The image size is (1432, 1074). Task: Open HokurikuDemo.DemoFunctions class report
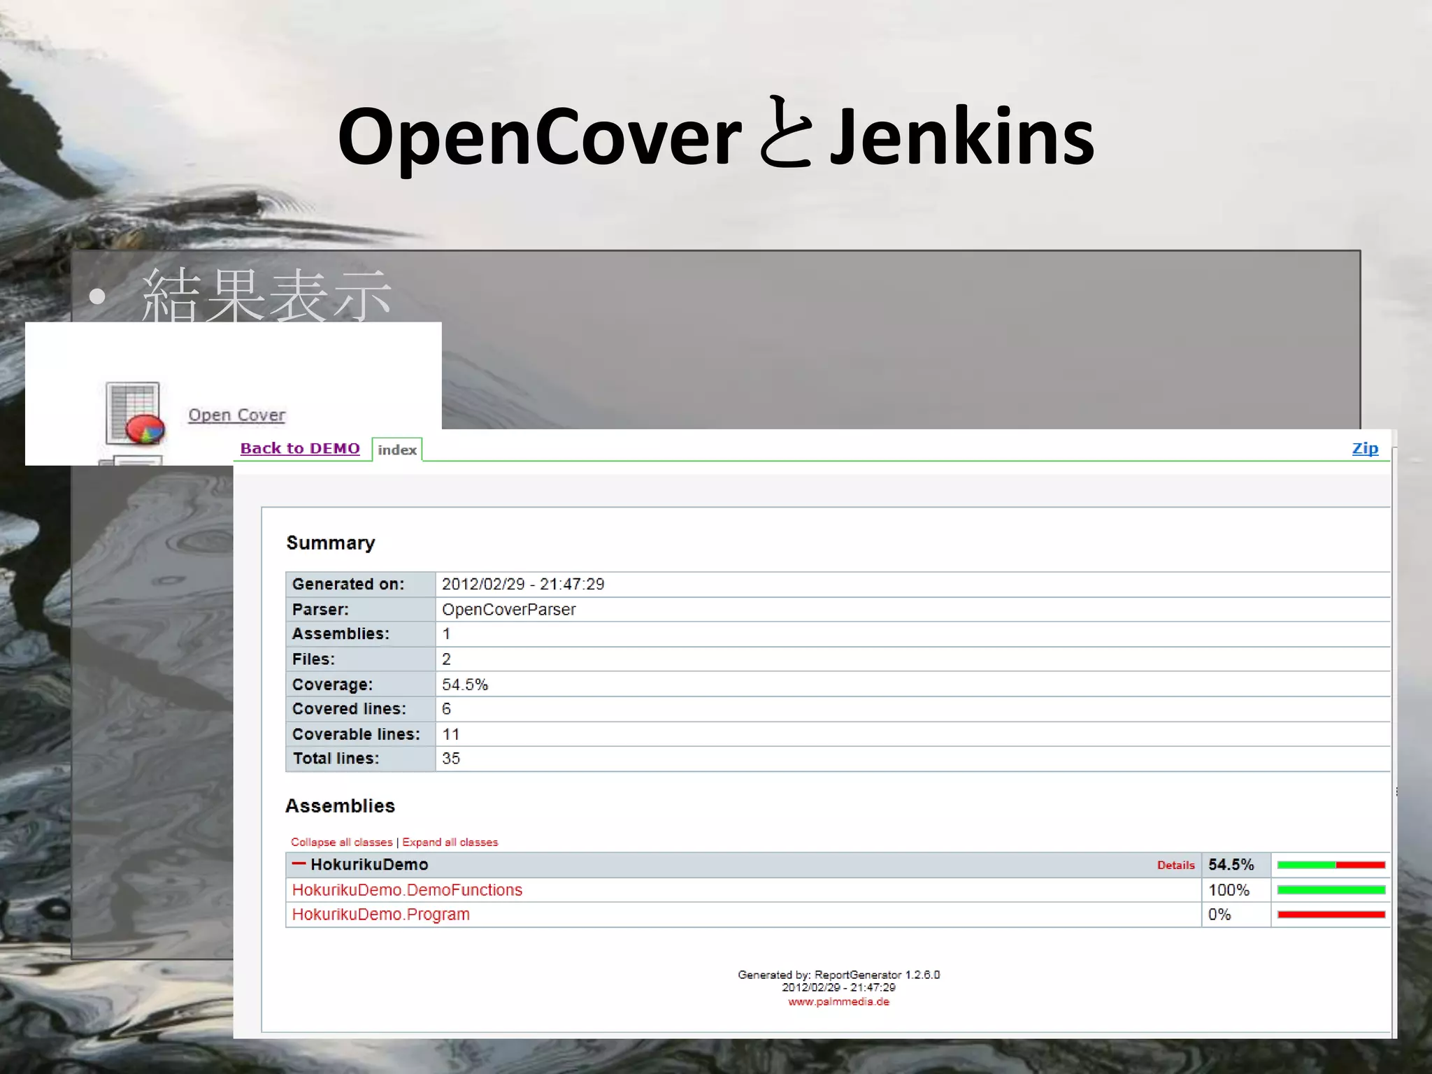[x=407, y=889]
